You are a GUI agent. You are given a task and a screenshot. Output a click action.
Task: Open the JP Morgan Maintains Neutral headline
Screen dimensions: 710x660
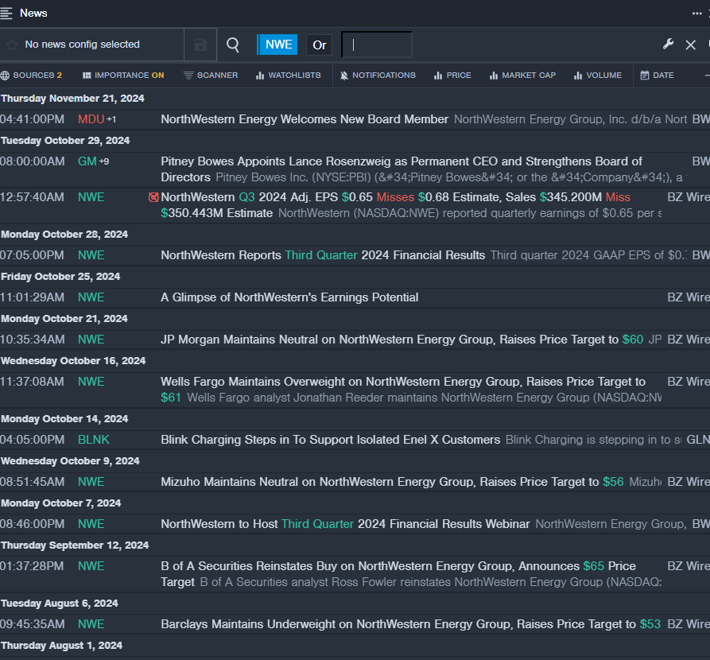(390, 340)
